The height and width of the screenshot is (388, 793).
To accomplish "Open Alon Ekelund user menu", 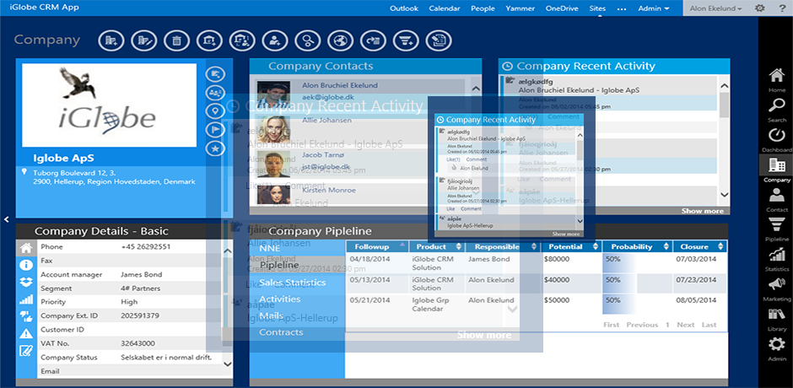I will (x=716, y=8).
